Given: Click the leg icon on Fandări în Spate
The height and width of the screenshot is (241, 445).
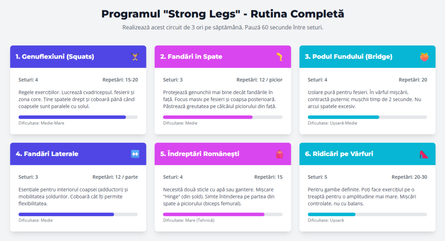Looking at the screenshot, I should 279,57.
